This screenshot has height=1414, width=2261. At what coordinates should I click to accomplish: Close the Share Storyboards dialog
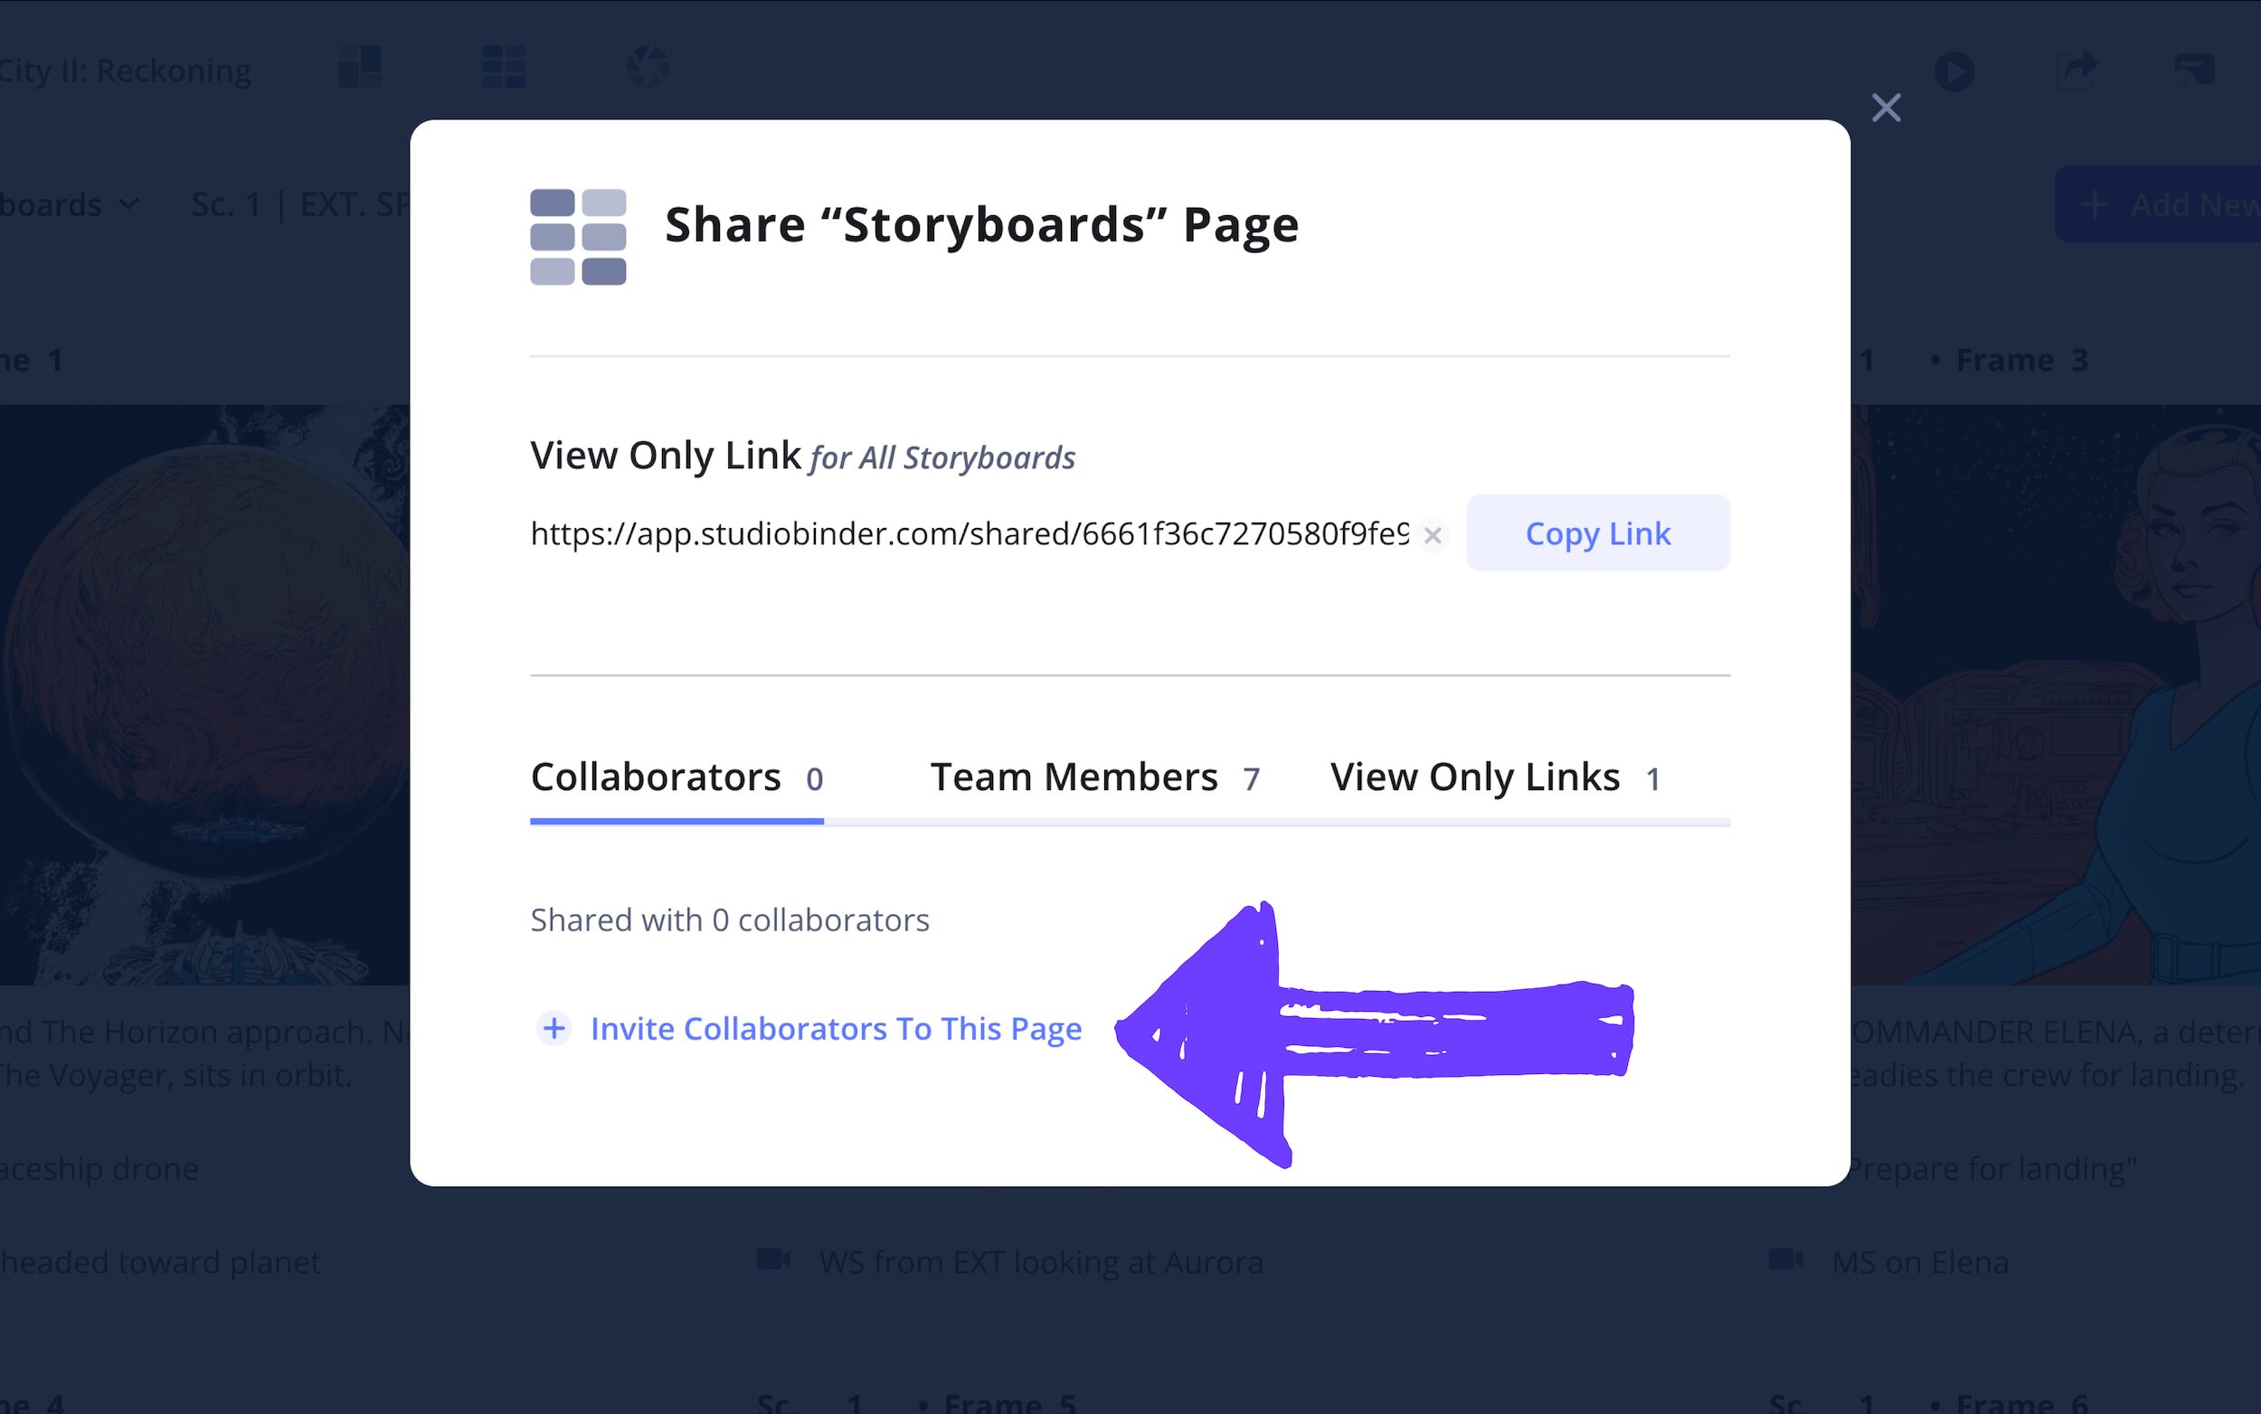coord(1887,107)
